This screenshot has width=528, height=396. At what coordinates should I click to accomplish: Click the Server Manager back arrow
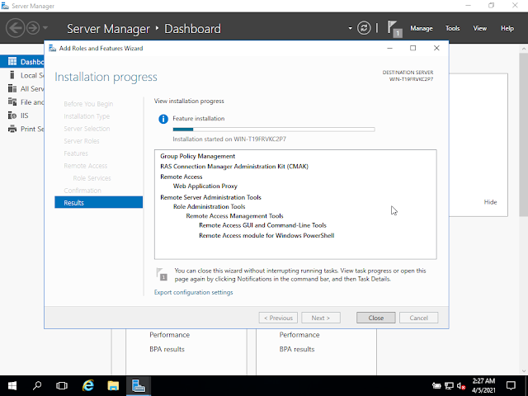(x=15, y=28)
